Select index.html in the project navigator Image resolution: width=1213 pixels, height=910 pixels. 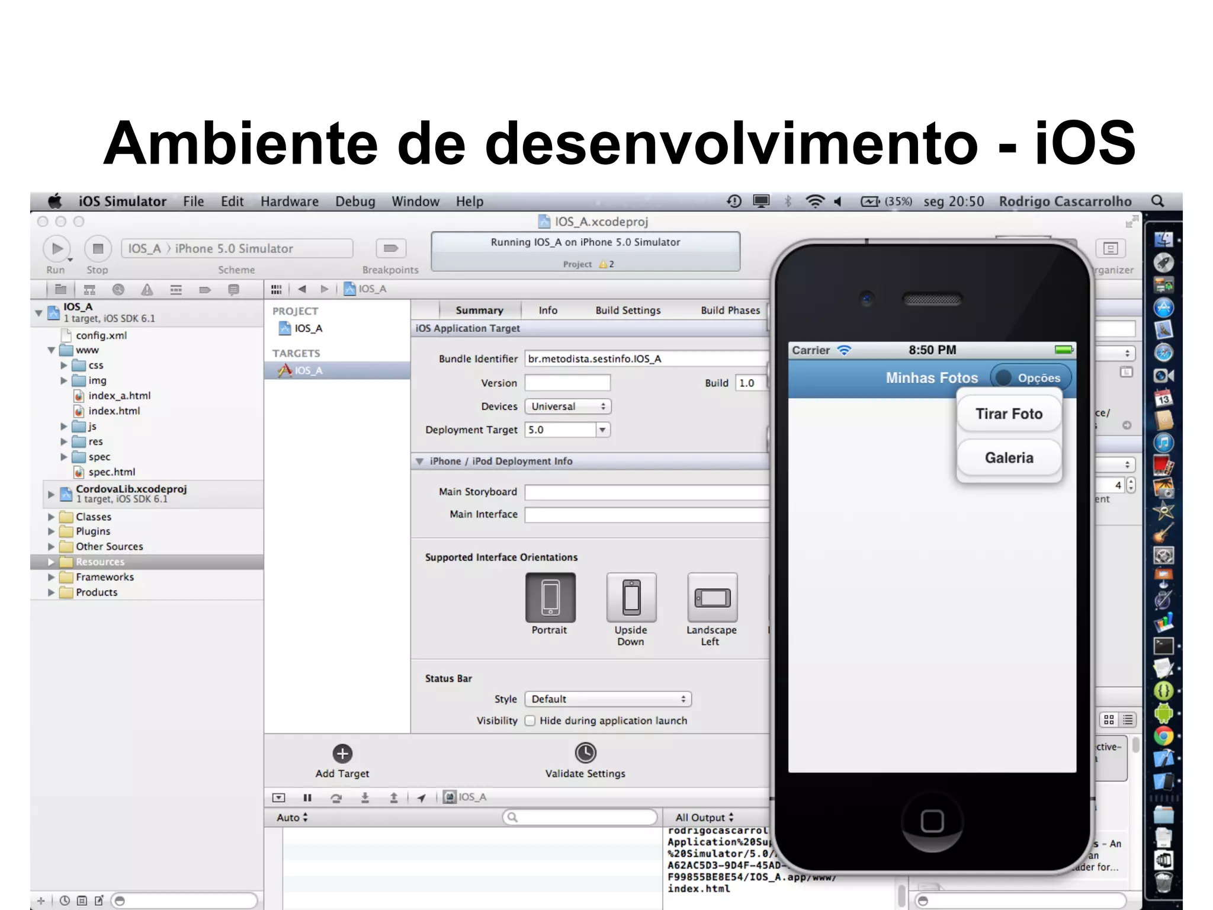[114, 411]
